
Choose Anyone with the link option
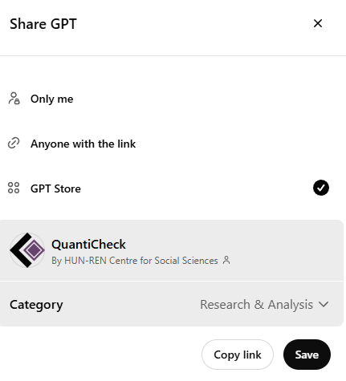tap(83, 144)
